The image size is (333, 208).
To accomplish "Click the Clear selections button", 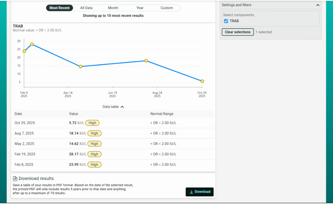I will click(x=237, y=32).
